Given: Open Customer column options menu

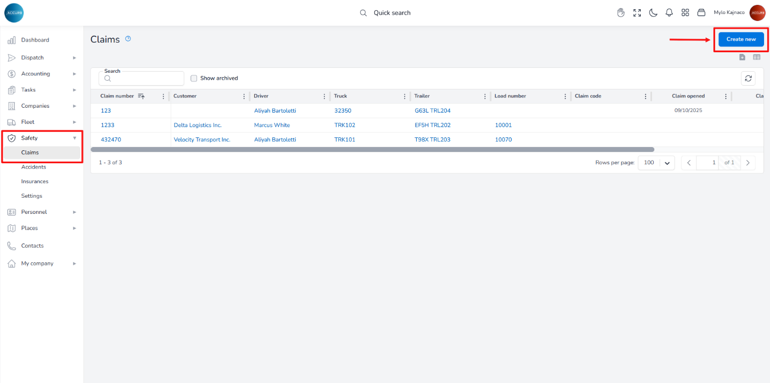Looking at the screenshot, I should point(244,96).
